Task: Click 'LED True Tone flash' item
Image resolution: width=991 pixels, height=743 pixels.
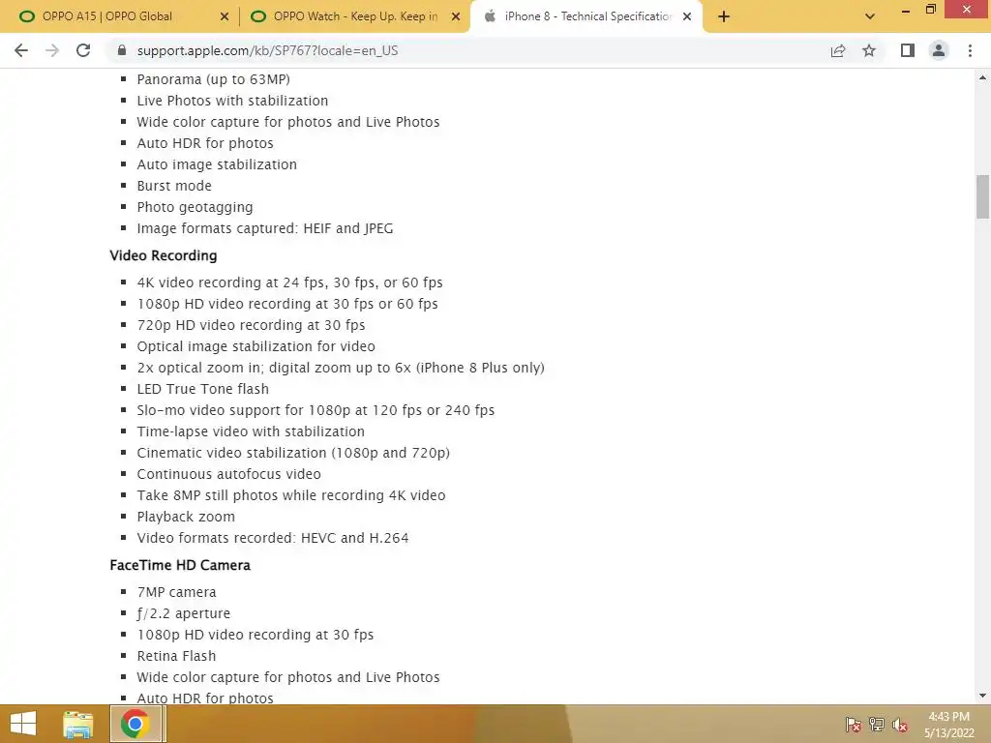Action: tap(203, 389)
